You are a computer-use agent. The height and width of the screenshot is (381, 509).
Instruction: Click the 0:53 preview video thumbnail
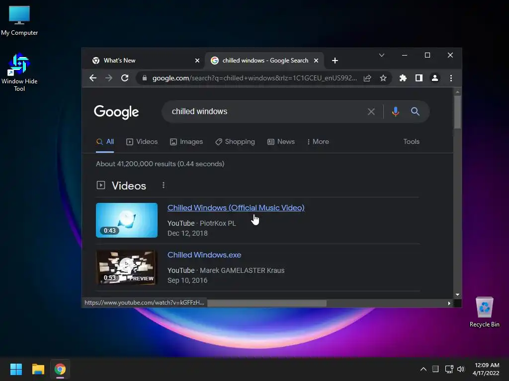127,267
